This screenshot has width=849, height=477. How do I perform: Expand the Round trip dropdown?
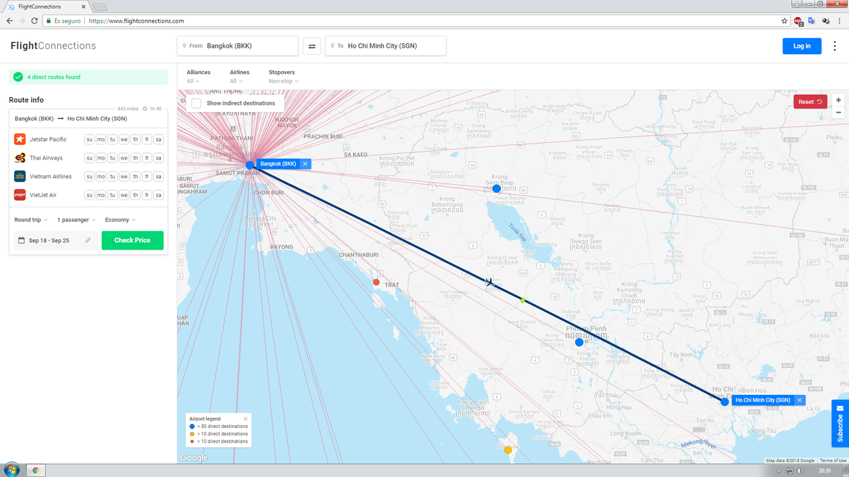[31, 220]
